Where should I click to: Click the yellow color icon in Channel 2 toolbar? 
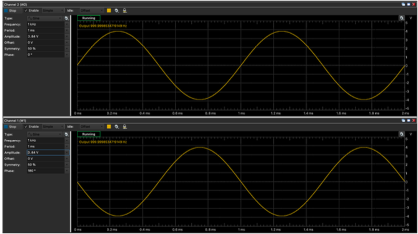(109, 11)
